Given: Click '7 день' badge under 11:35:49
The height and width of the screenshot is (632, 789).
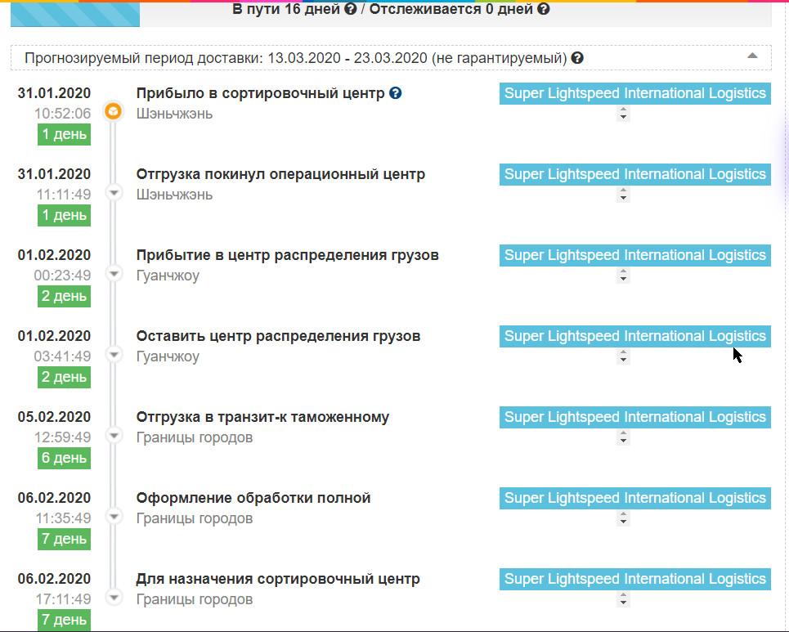Looking at the screenshot, I should click(x=64, y=540).
